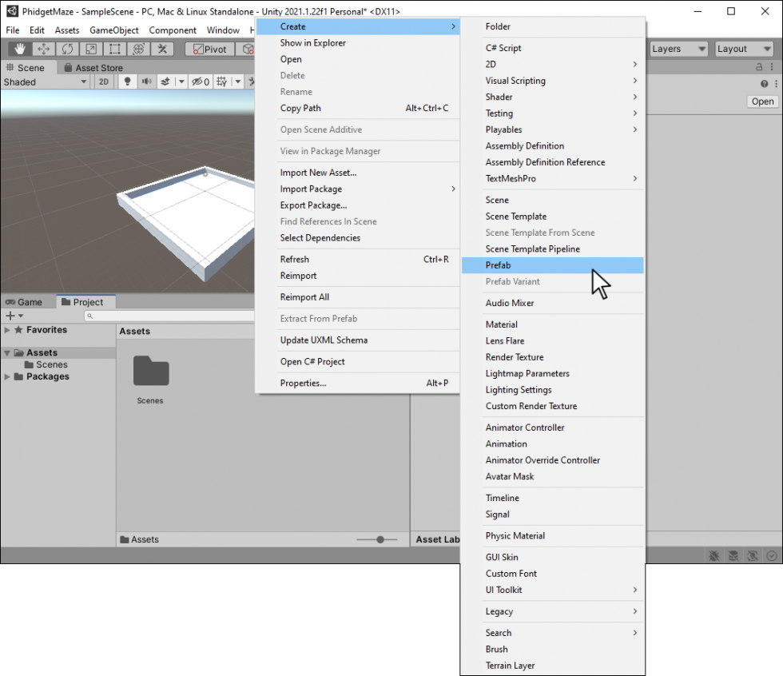Open the Shaded draw mode dropdown
This screenshot has height=676, width=783.
(46, 82)
